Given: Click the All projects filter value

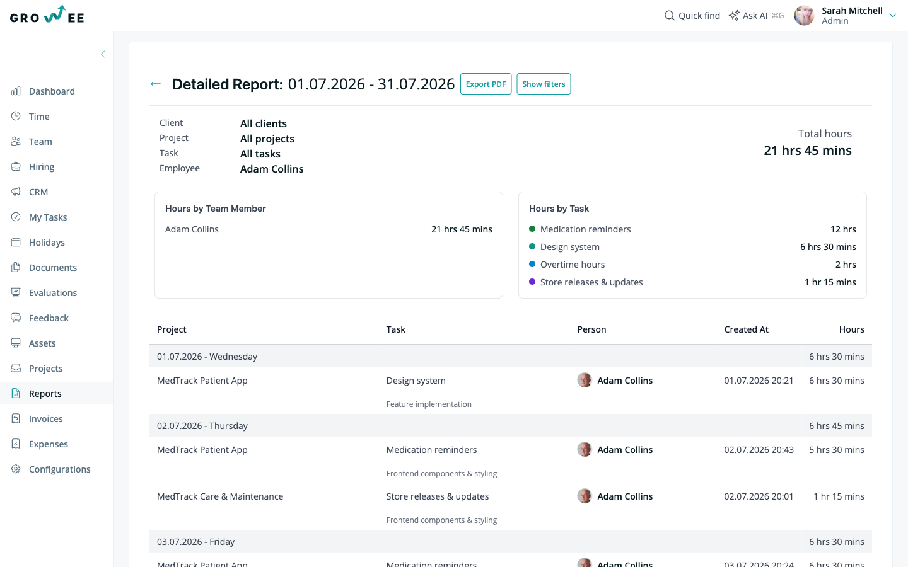Looking at the screenshot, I should 267,139.
